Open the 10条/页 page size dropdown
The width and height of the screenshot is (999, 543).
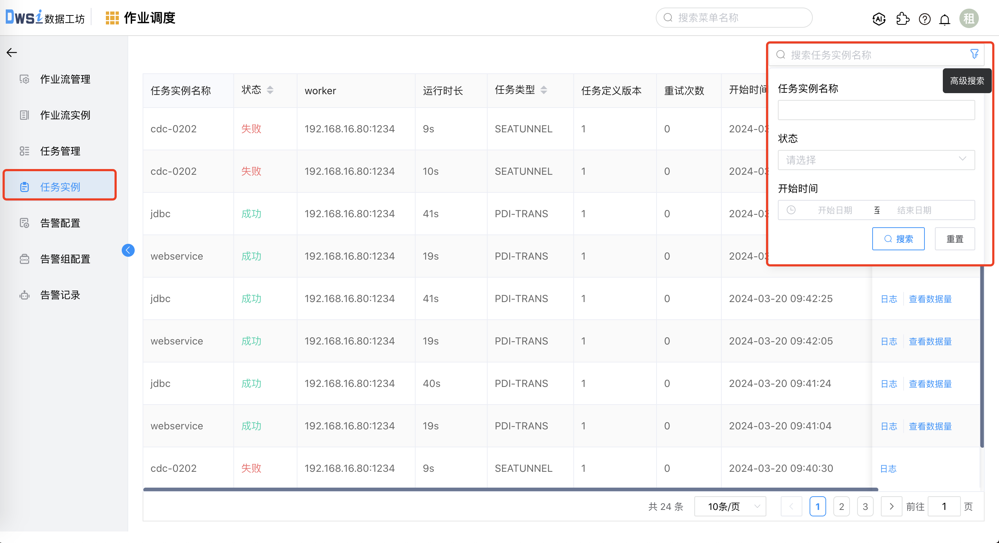pos(730,506)
